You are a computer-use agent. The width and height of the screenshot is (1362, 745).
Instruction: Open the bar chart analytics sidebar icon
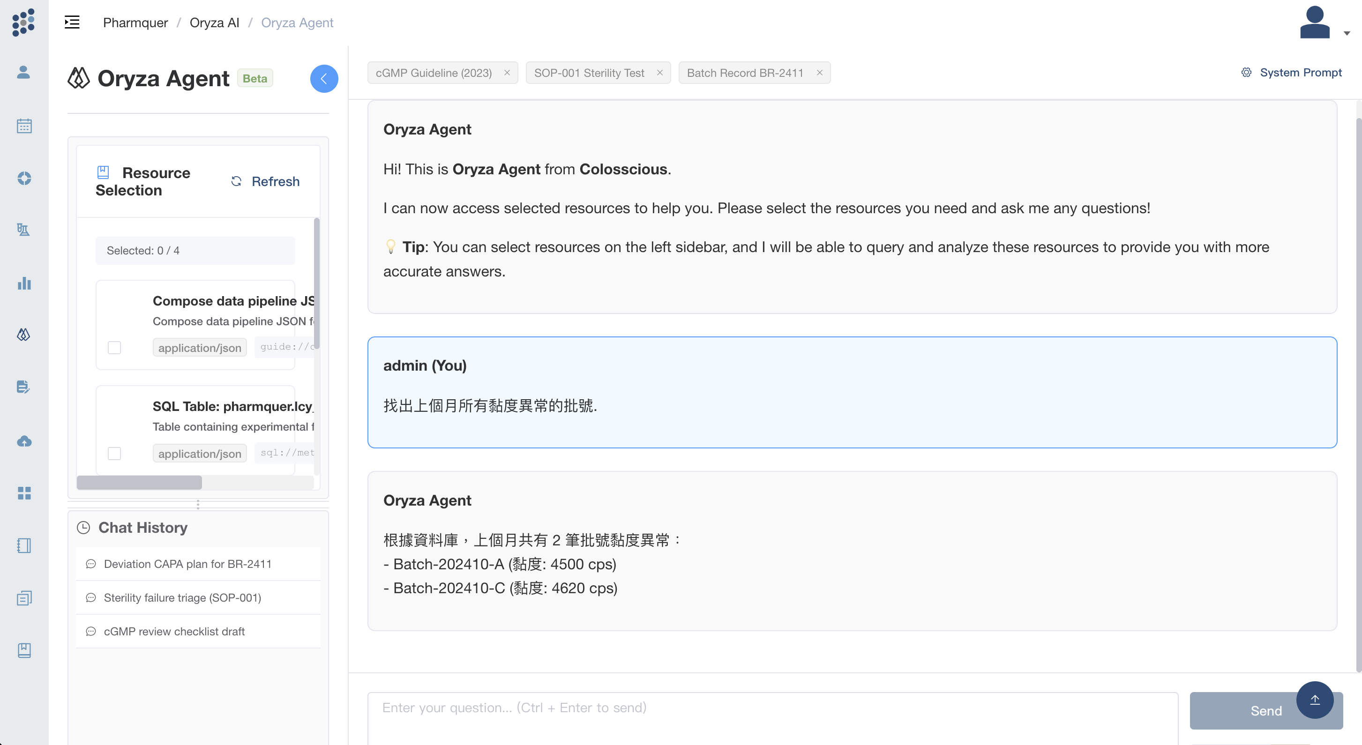pyautogui.click(x=24, y=283)
